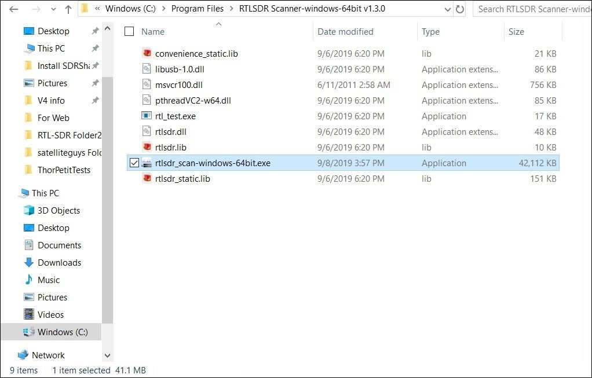Screen dimensions: 592x378
Task: Toggle the select all items checkbox
Action: click(x=129, y=31)
